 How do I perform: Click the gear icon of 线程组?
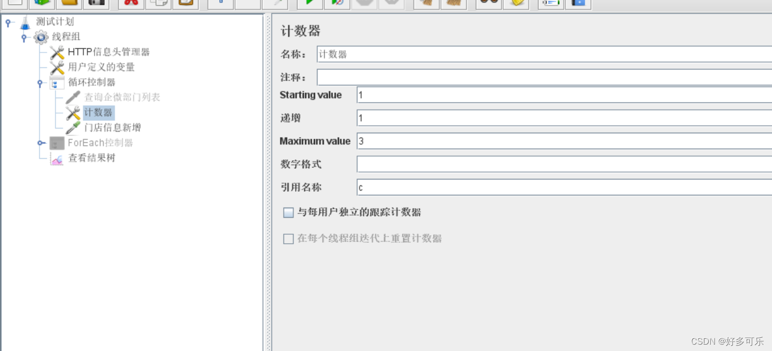coord(41,37)
